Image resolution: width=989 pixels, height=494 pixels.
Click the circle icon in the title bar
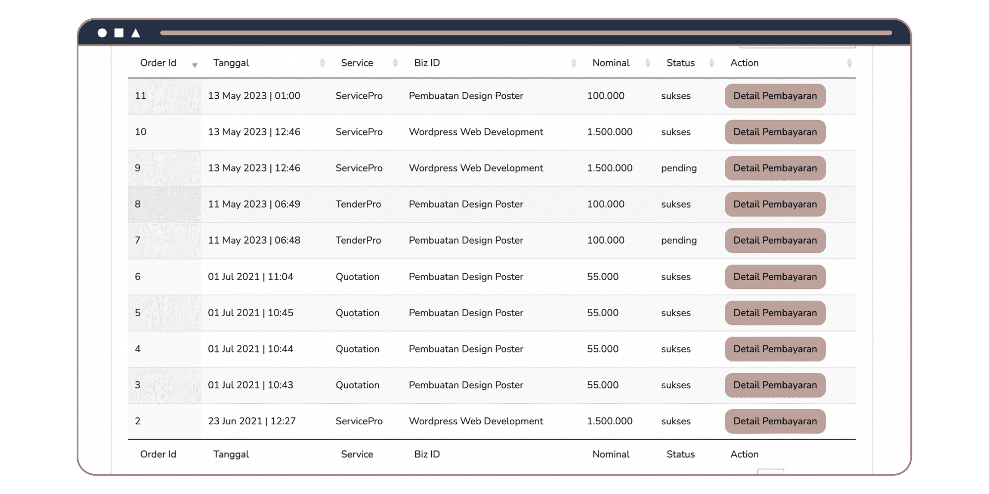102,33
